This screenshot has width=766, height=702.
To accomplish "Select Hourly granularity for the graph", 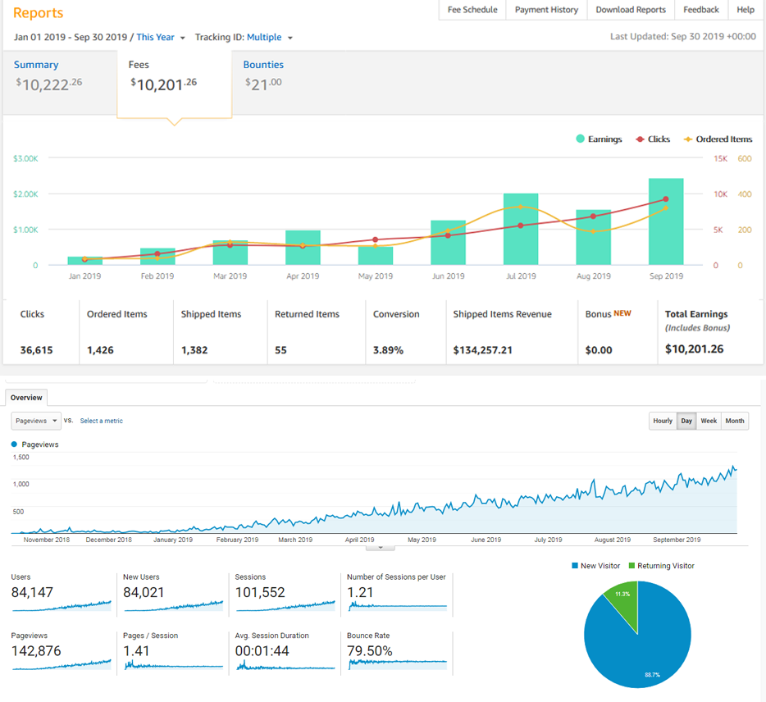I will tap(662, 421).
